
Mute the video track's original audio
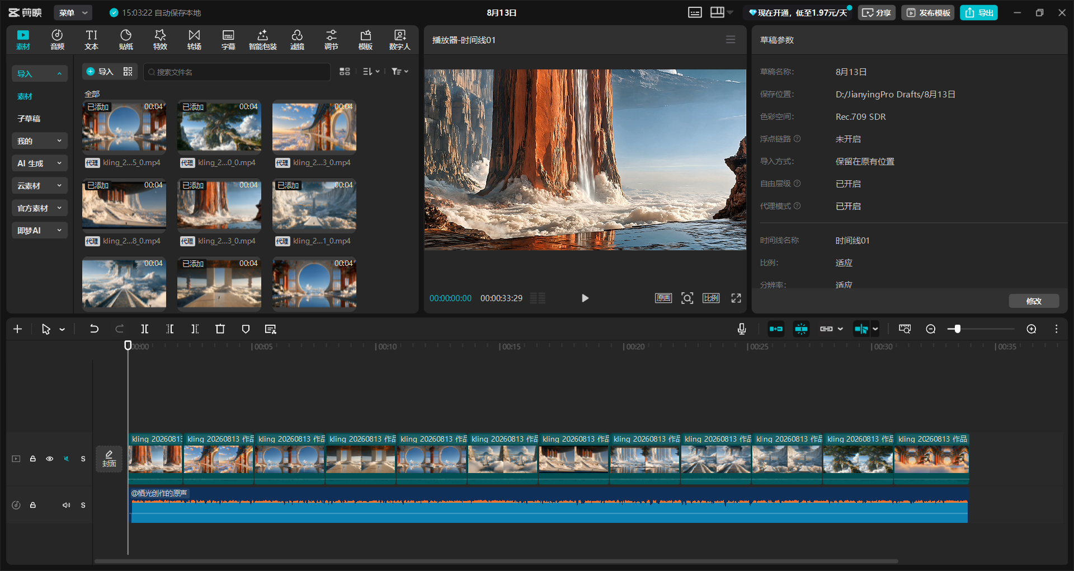point(67,459)
